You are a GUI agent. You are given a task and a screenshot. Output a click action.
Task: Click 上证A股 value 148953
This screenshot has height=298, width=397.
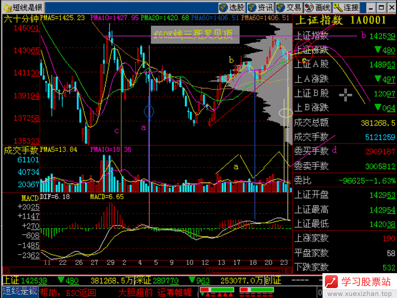click(x=382, y=65)
